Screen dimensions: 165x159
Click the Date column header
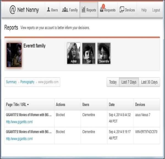pyautogui.click(x=112, y=105)
